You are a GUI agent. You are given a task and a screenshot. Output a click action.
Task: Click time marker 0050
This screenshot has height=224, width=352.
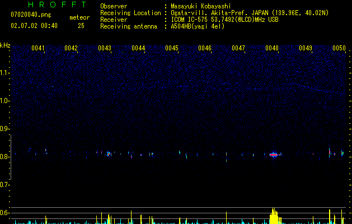point(339,48)
